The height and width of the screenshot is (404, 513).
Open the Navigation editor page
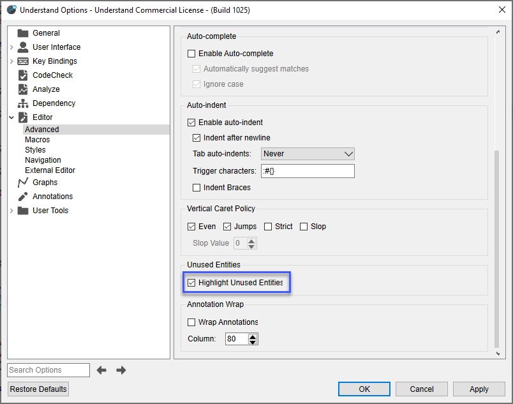click(x=43, y=160)
